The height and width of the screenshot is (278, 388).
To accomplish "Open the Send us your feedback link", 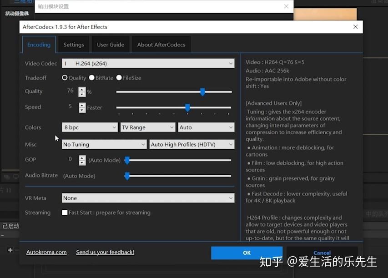I will 105,252.
